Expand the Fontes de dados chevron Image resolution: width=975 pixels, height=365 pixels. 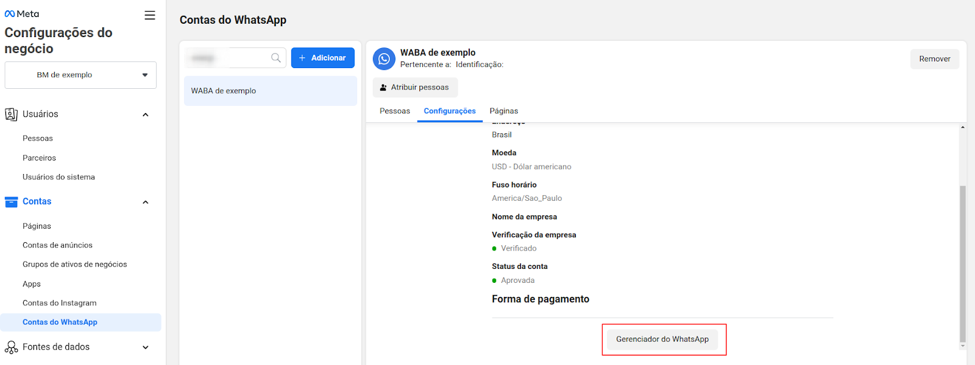pyautogui.click(x=146, y=347)
